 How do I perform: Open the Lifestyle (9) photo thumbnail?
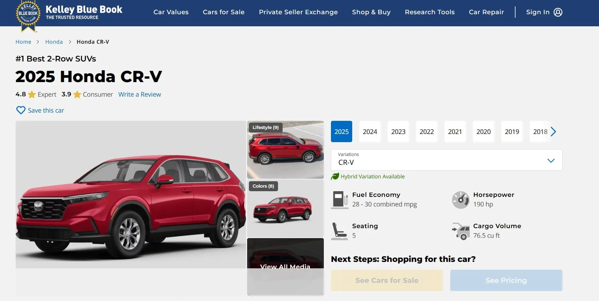tap(285, 150)
